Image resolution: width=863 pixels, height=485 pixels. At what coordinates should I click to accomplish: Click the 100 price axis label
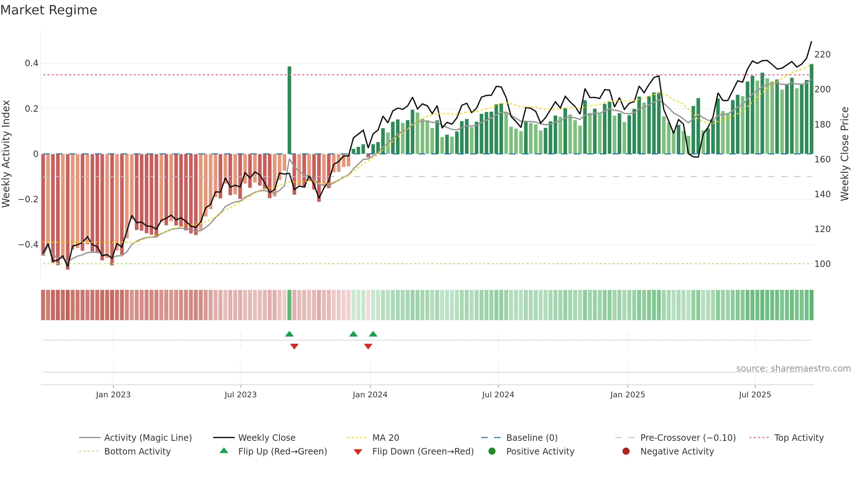823,264
